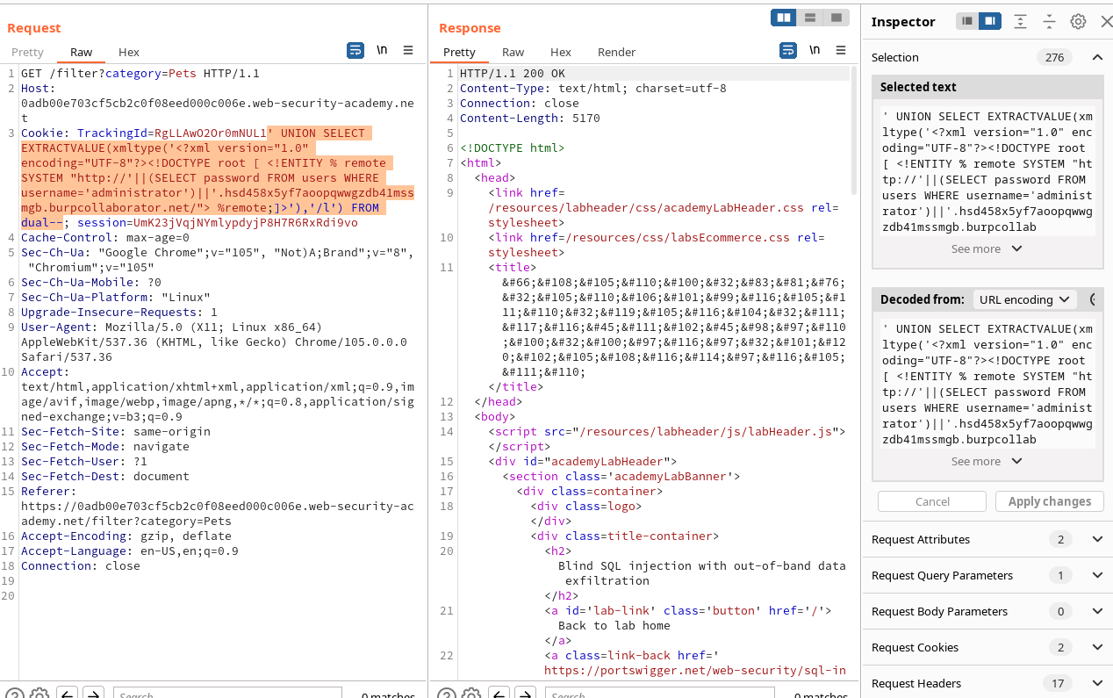This screenshot has height=698, width=1113.
Task: Click Accept-Language header line
Action: [130, 551]
